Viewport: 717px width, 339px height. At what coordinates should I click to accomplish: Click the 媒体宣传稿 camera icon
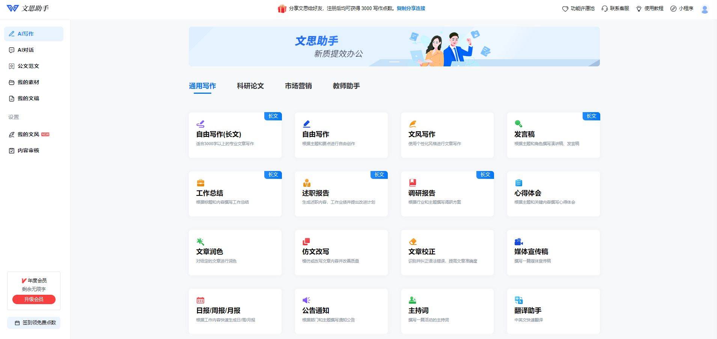pos(518,241)
